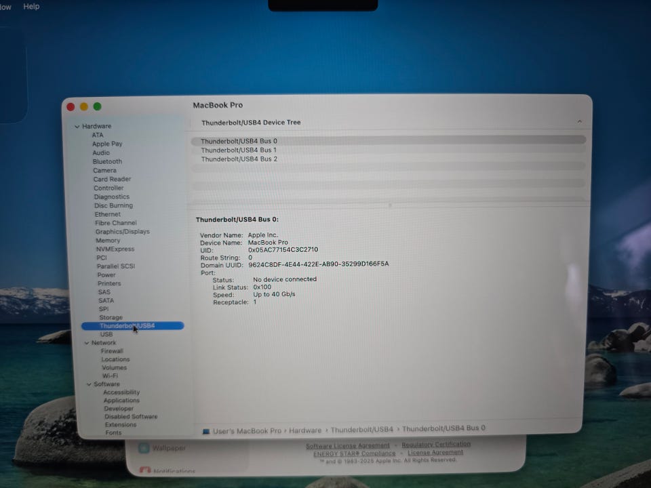Select Thunderbolt/USB4 Bus 1 row
This screenshot has width=651, height=488.
[389, 150]
